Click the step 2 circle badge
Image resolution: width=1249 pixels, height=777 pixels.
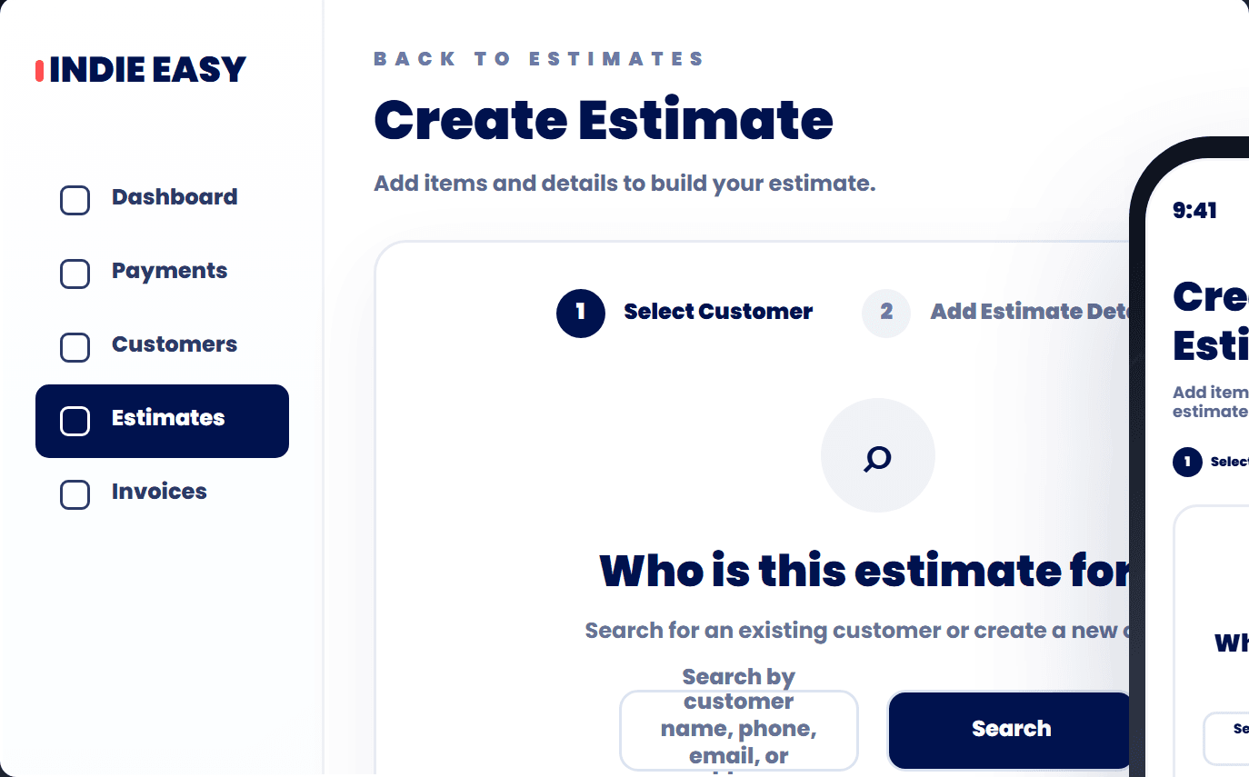[x=886, y=314]
